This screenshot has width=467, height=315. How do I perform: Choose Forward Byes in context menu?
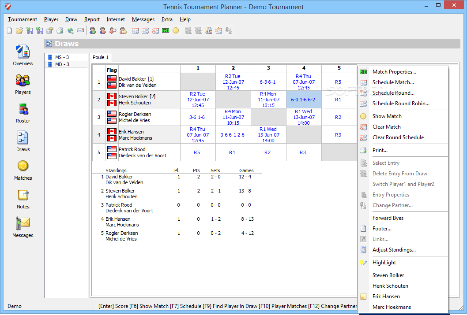click(x=403, y=218)
